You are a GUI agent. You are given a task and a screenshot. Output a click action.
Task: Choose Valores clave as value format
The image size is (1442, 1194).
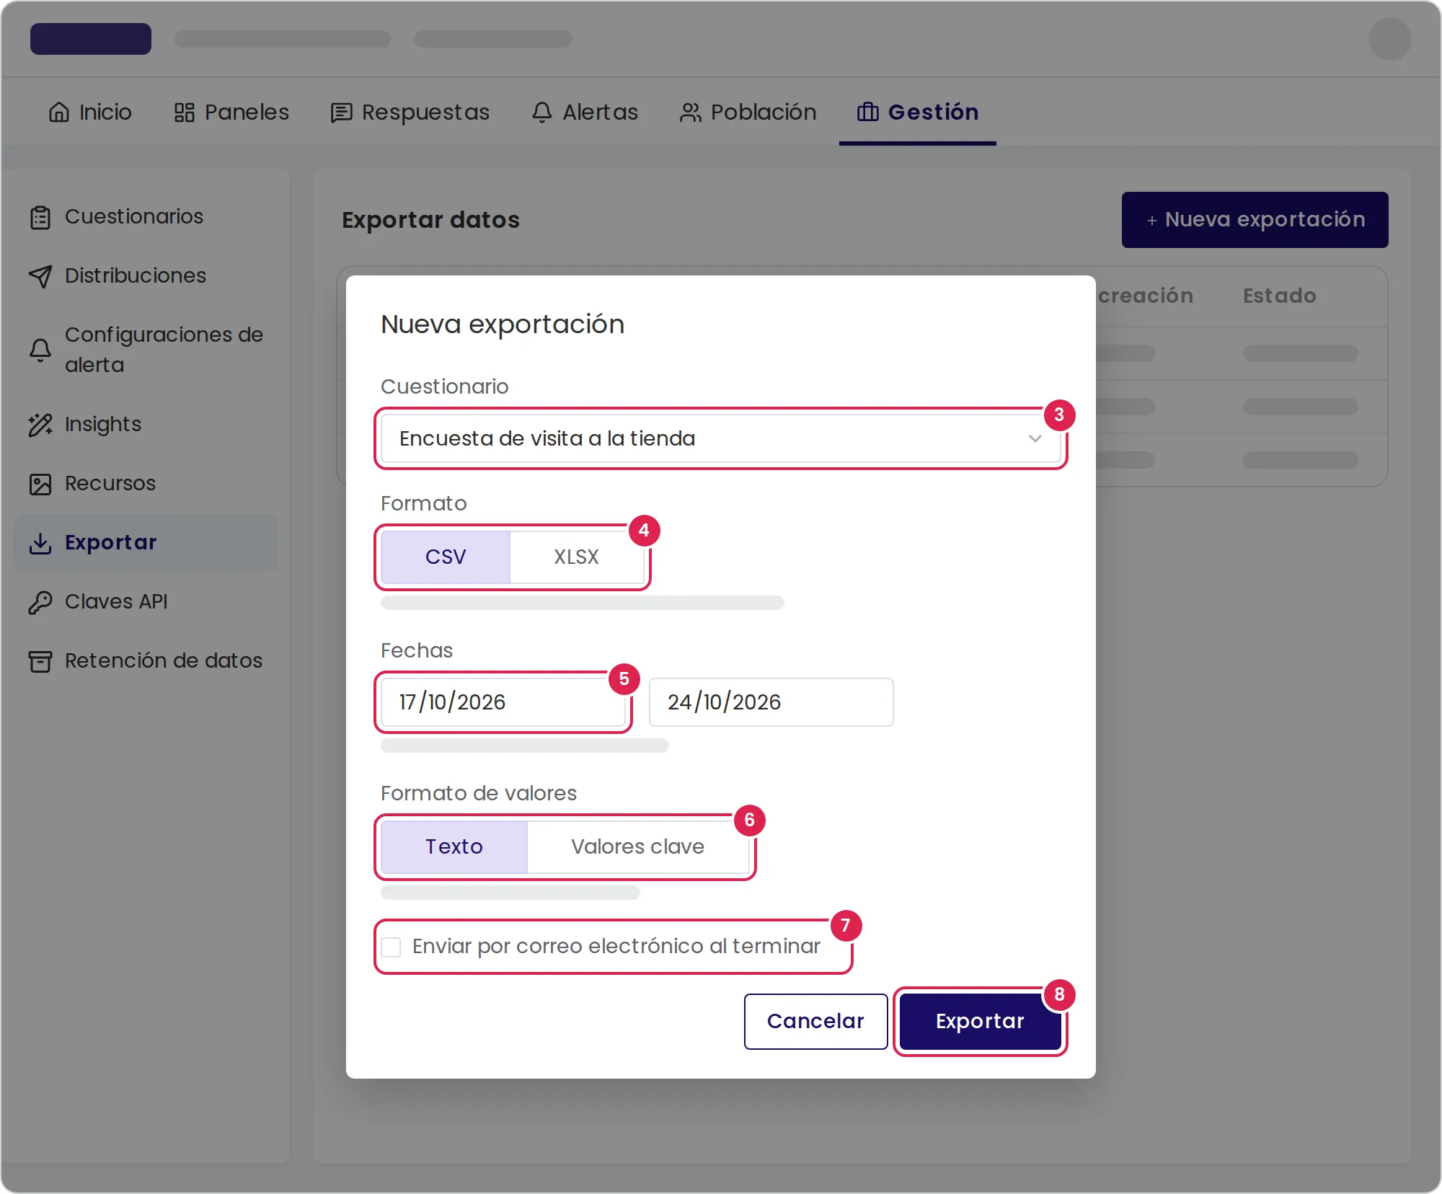pyautogui.click(x=638, y=846)
